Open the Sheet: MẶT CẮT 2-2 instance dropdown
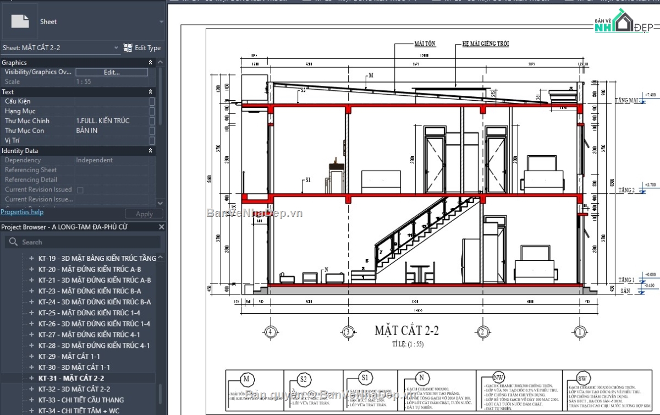The width and height of the screenshot is (660, 415). click(116, 48)
